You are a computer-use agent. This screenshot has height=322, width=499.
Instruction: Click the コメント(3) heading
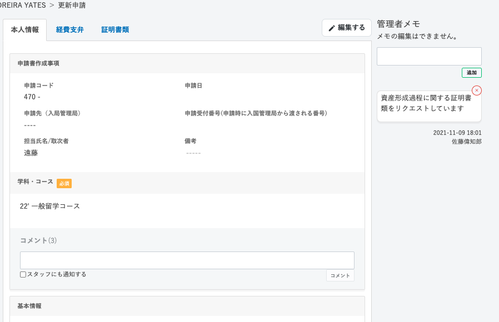click(x=38, y=240)
